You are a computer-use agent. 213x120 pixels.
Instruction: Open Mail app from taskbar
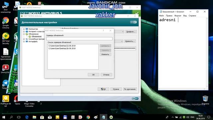coord(50,117)
